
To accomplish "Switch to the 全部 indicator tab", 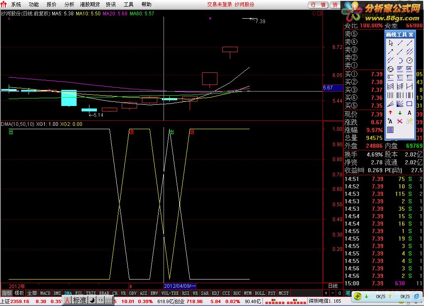I will (x=32, y=293).
